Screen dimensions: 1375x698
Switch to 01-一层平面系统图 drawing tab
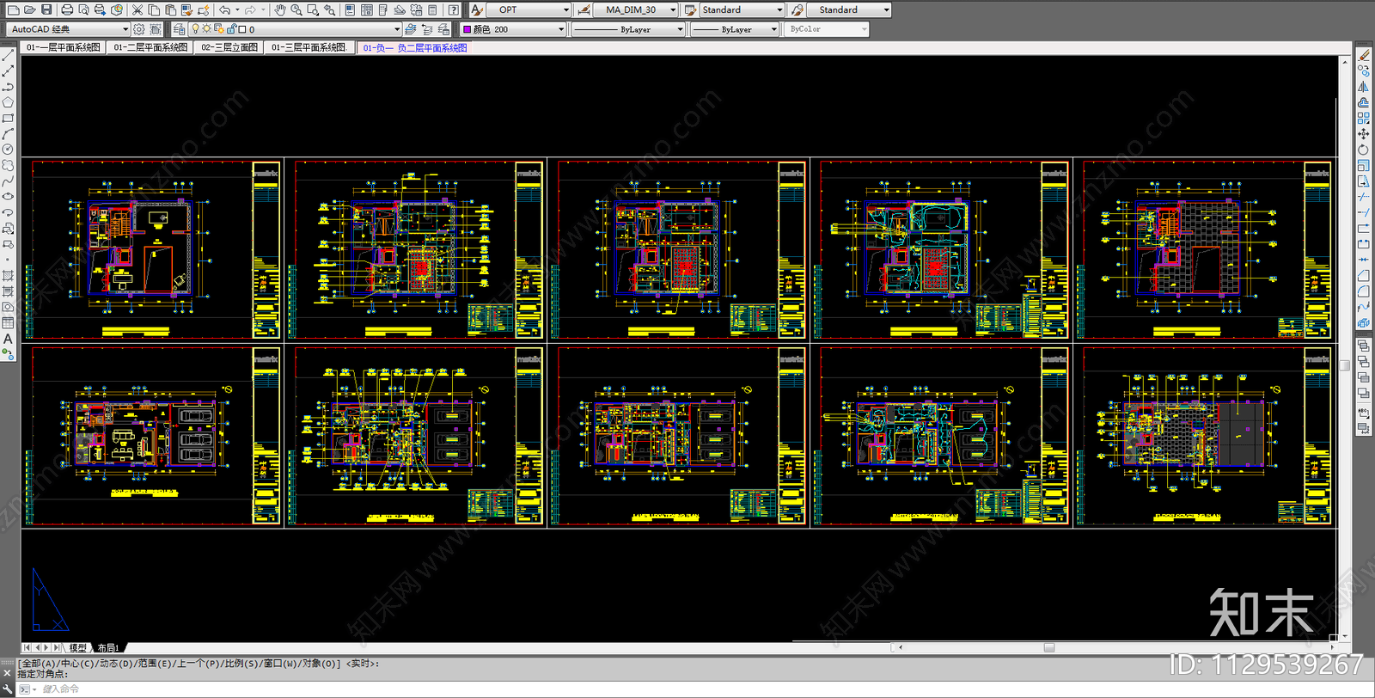64,47
